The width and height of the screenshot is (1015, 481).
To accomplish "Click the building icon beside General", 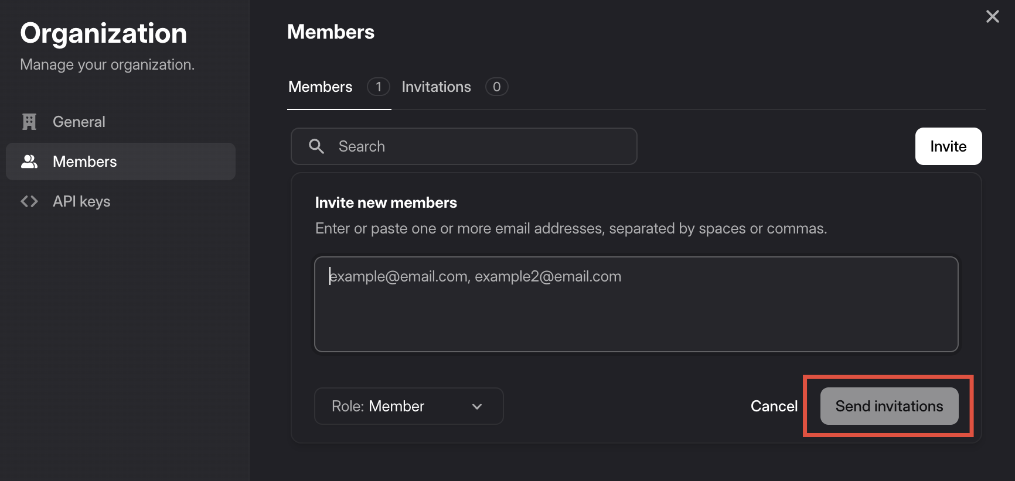I will (x=29, y=122).
